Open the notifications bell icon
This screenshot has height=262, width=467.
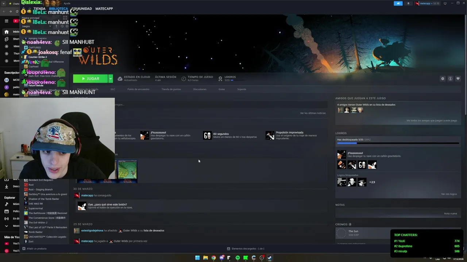(408, 3)
